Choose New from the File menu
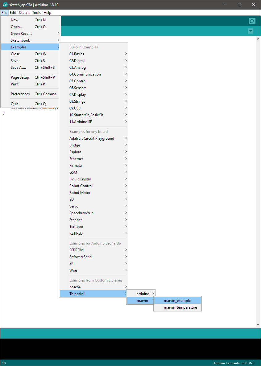This screenshot has width=261, height=366. 31,20
